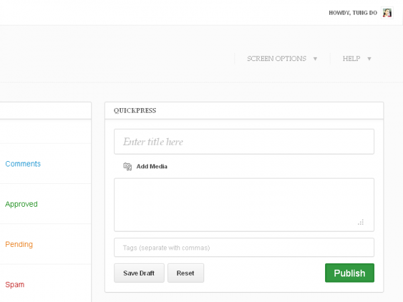The height and width of the screenshot is (302, 403).
Task: Click the Screen Options dropdown arrow
Action: (x=315, y=59)
